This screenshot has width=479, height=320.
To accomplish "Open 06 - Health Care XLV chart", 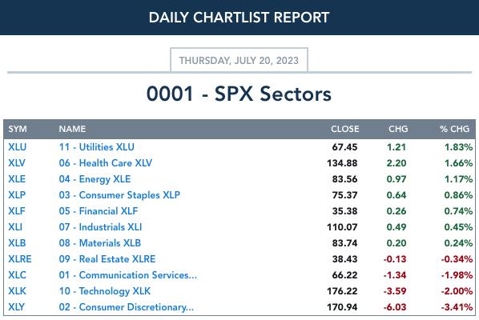I will (106, 163).
